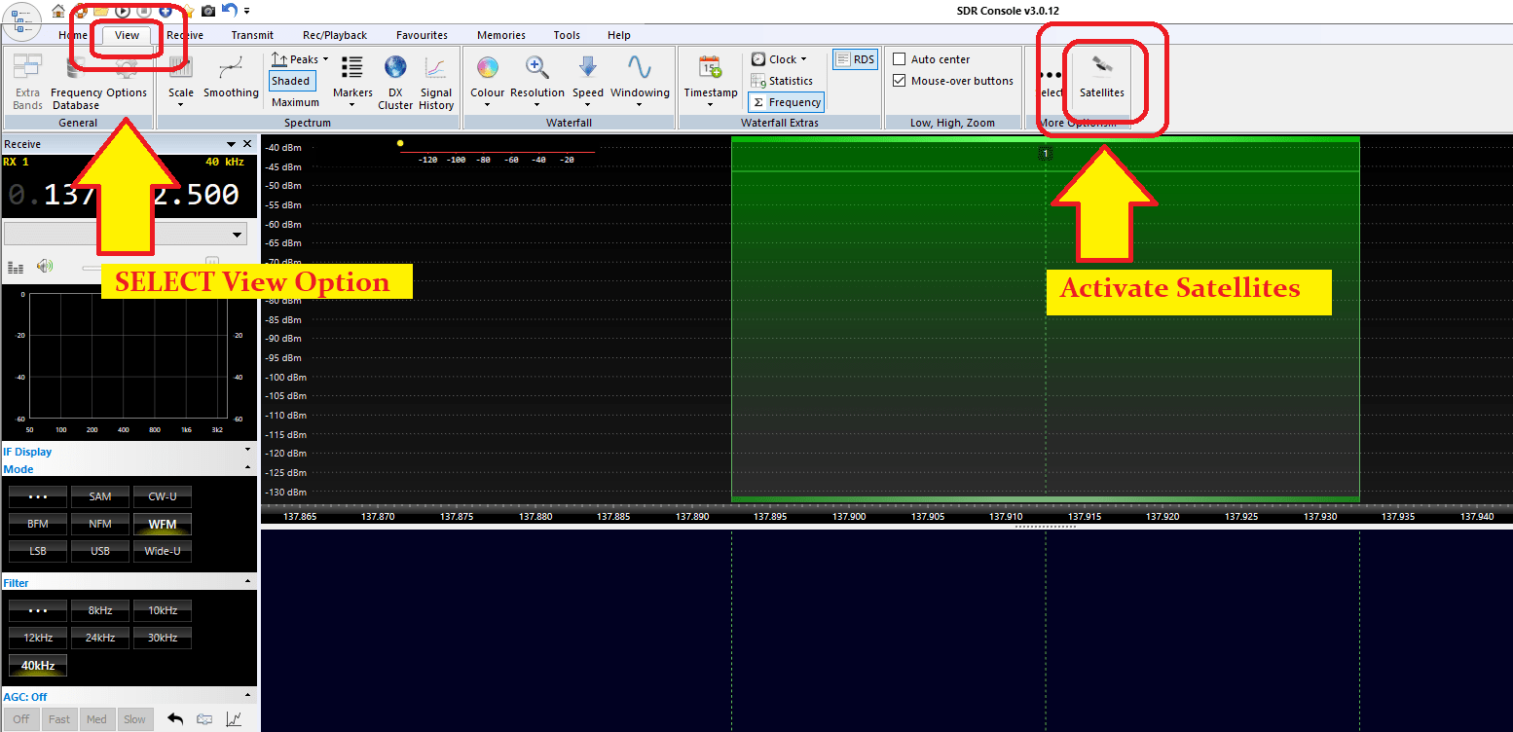Uncheck Mouse-over buttons
1513x732 pixels.
pos(897,81)
